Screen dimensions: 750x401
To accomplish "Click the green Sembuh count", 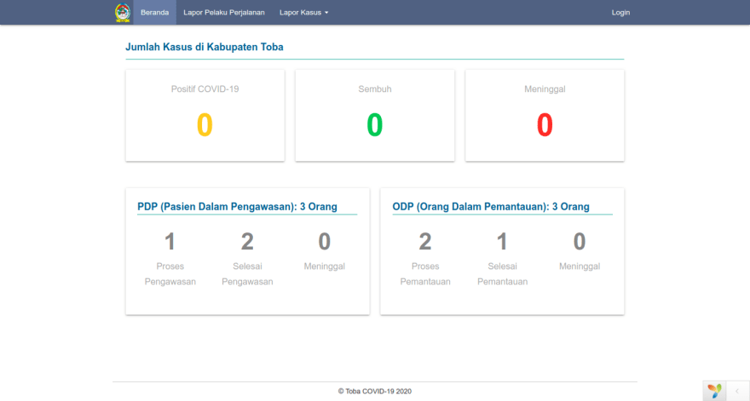I will coord(374,125).
